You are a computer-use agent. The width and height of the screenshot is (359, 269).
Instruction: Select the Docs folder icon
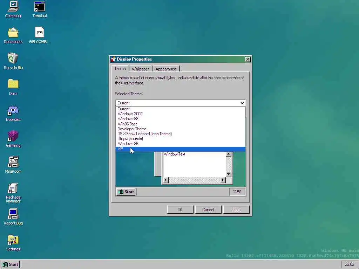pos(13,87)
